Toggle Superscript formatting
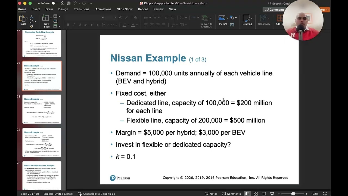 92,25
